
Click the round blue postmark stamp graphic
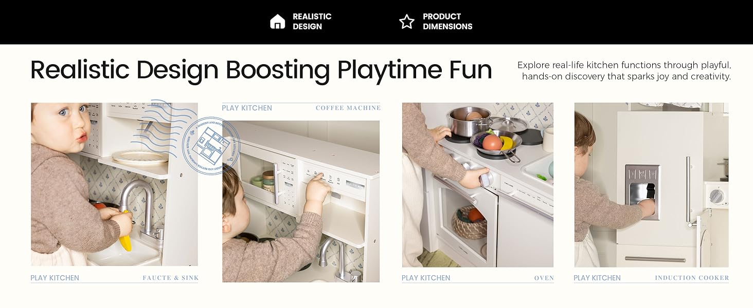[x=210, y=146]
